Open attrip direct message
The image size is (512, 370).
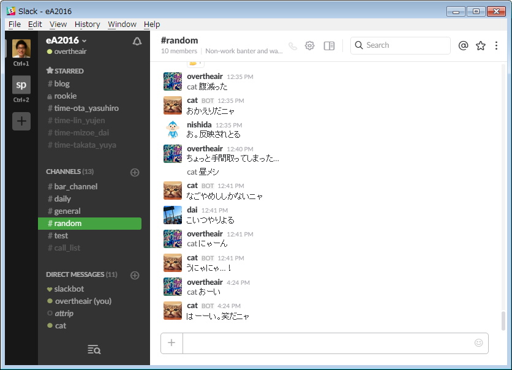(x=61, y=314)
